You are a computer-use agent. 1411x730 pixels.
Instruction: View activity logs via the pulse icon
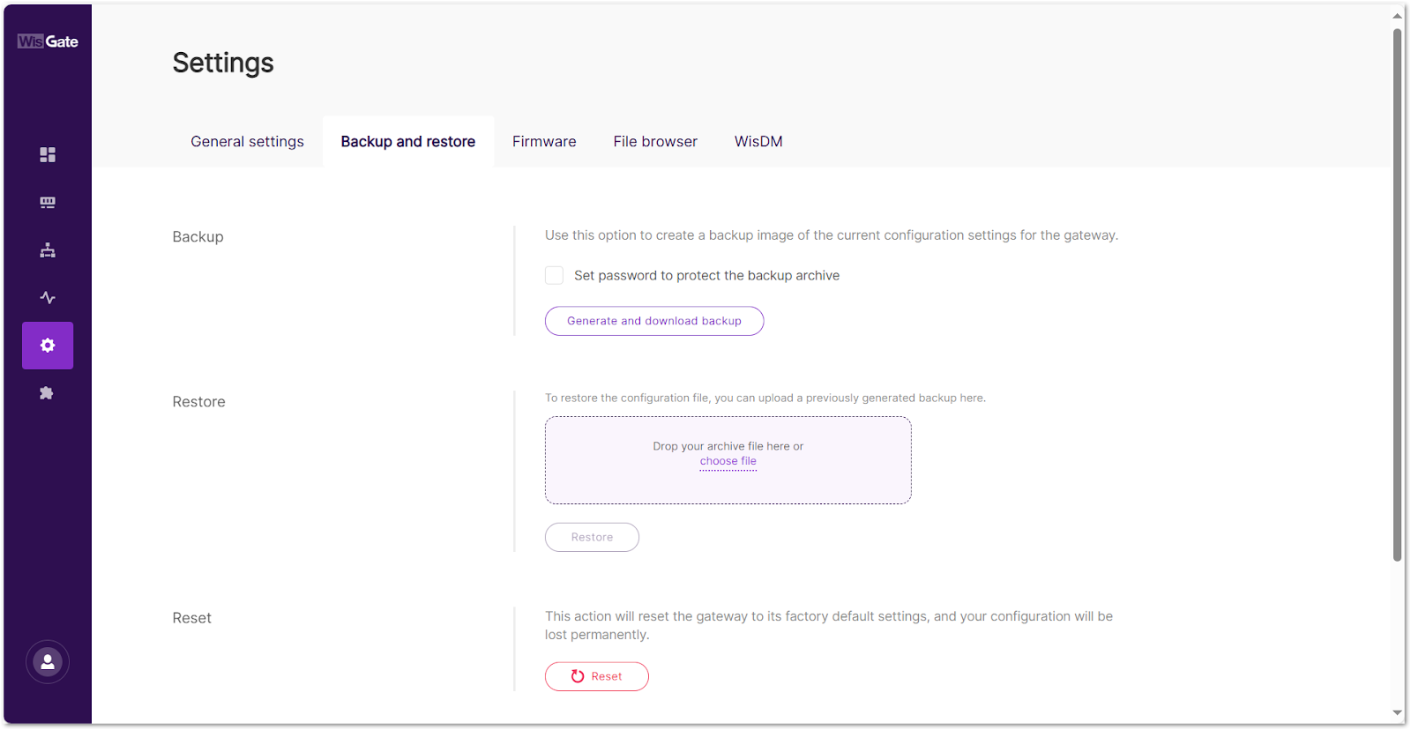point(47,297)
